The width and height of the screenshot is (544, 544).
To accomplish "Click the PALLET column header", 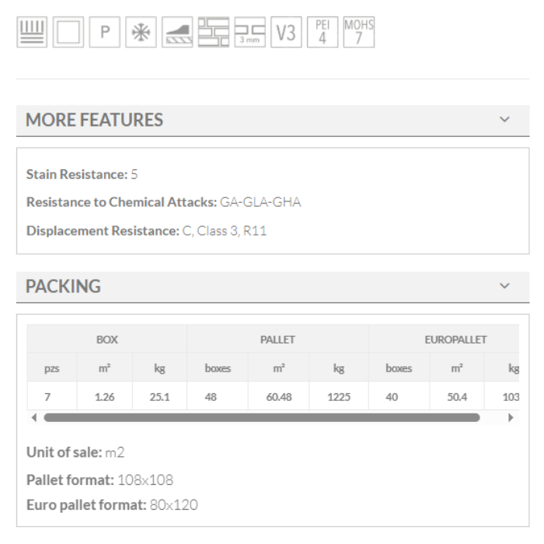I will (x=277, y=340).
